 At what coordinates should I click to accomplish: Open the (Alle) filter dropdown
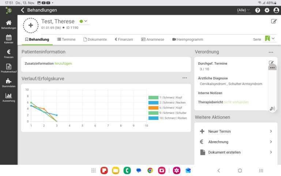244,10
